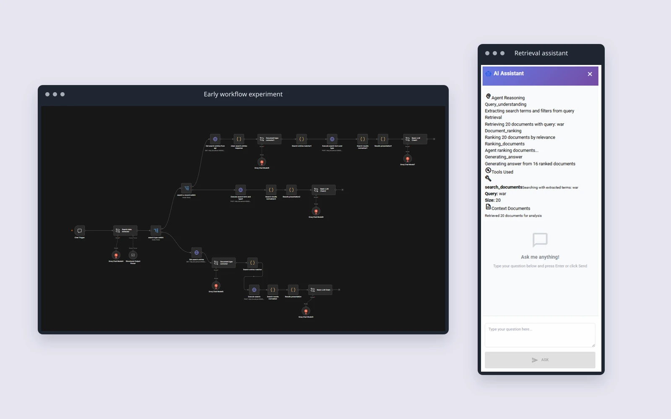The image size is (671, 419).
Task: Open the Results presentation2 node
Action: pos(291,190)
